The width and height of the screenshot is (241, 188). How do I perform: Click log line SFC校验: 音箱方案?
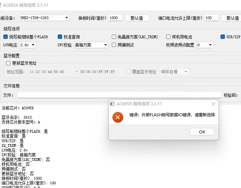18,155
